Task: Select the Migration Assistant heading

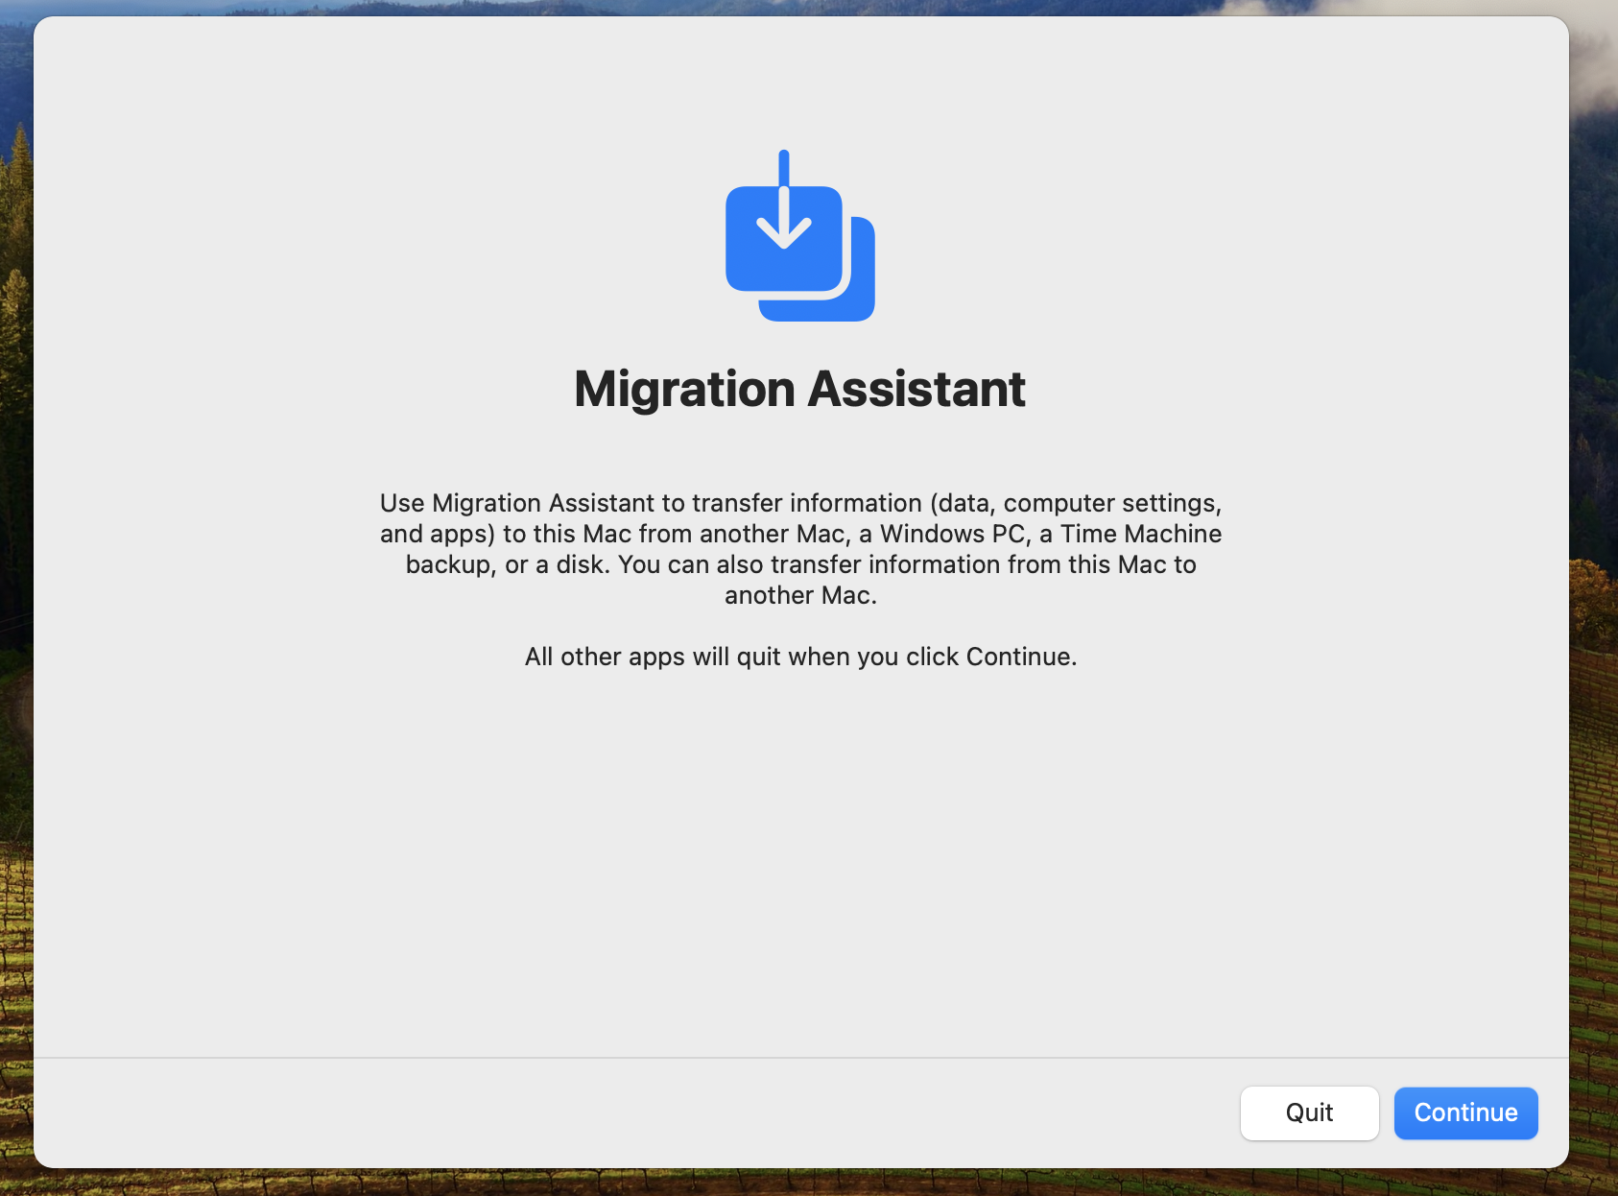Action: pos(800,389)
